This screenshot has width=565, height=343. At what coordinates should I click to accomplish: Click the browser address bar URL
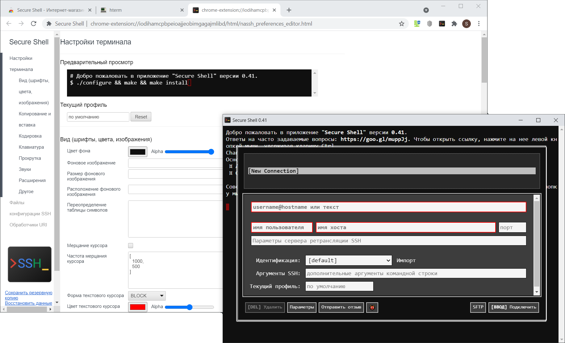[201, 24]
